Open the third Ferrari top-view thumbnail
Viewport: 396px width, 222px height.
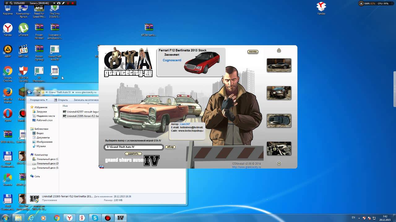279,121
